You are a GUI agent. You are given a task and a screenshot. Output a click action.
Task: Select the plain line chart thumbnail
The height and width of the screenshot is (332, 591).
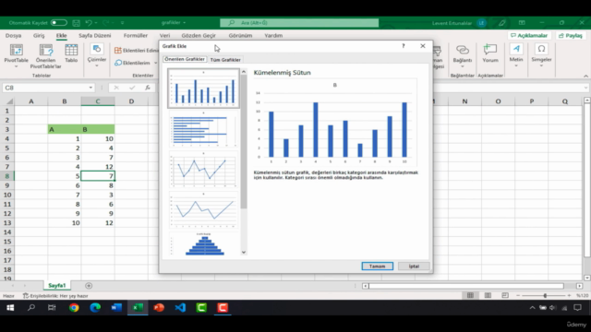pos(203,210)
